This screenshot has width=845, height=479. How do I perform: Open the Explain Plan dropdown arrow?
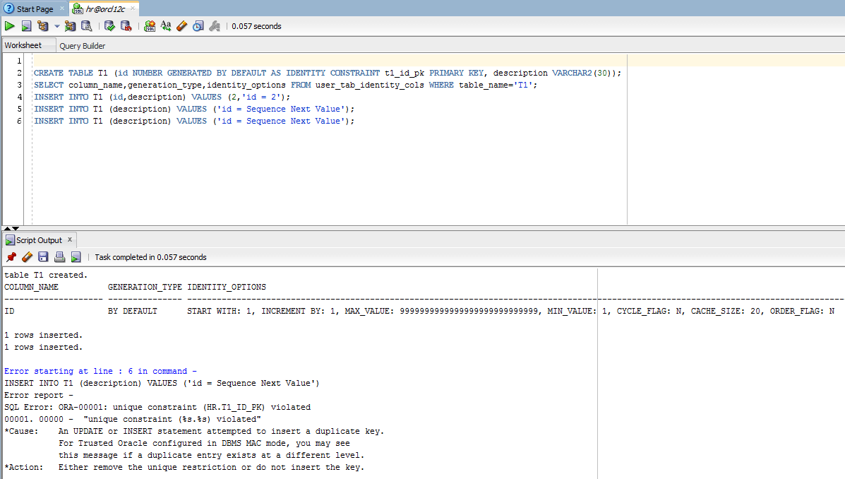coord(57,26)
